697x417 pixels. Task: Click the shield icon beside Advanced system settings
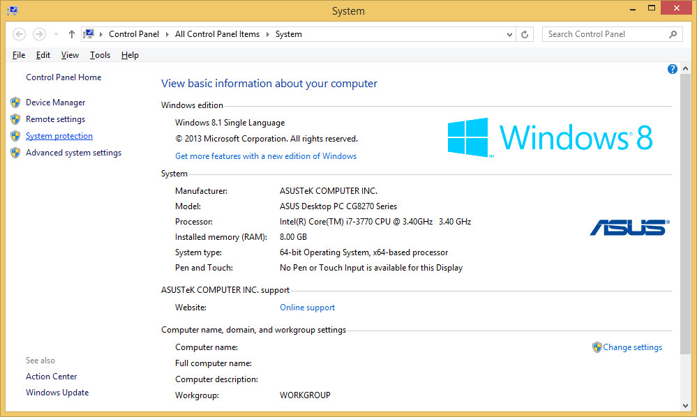pos(15,153)
